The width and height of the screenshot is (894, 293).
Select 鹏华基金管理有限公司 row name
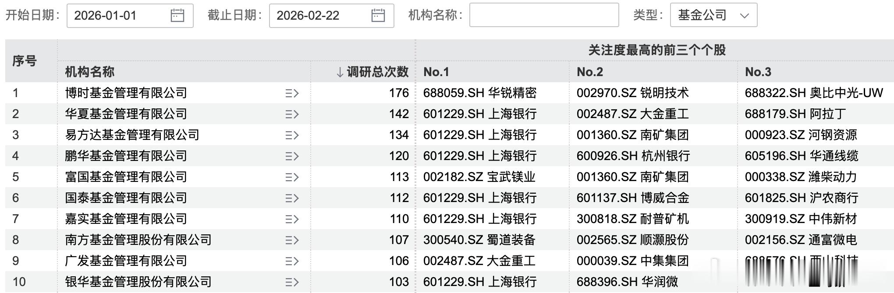126,156
